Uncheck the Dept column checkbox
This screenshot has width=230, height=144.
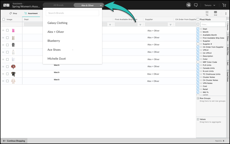coord(198,29)
